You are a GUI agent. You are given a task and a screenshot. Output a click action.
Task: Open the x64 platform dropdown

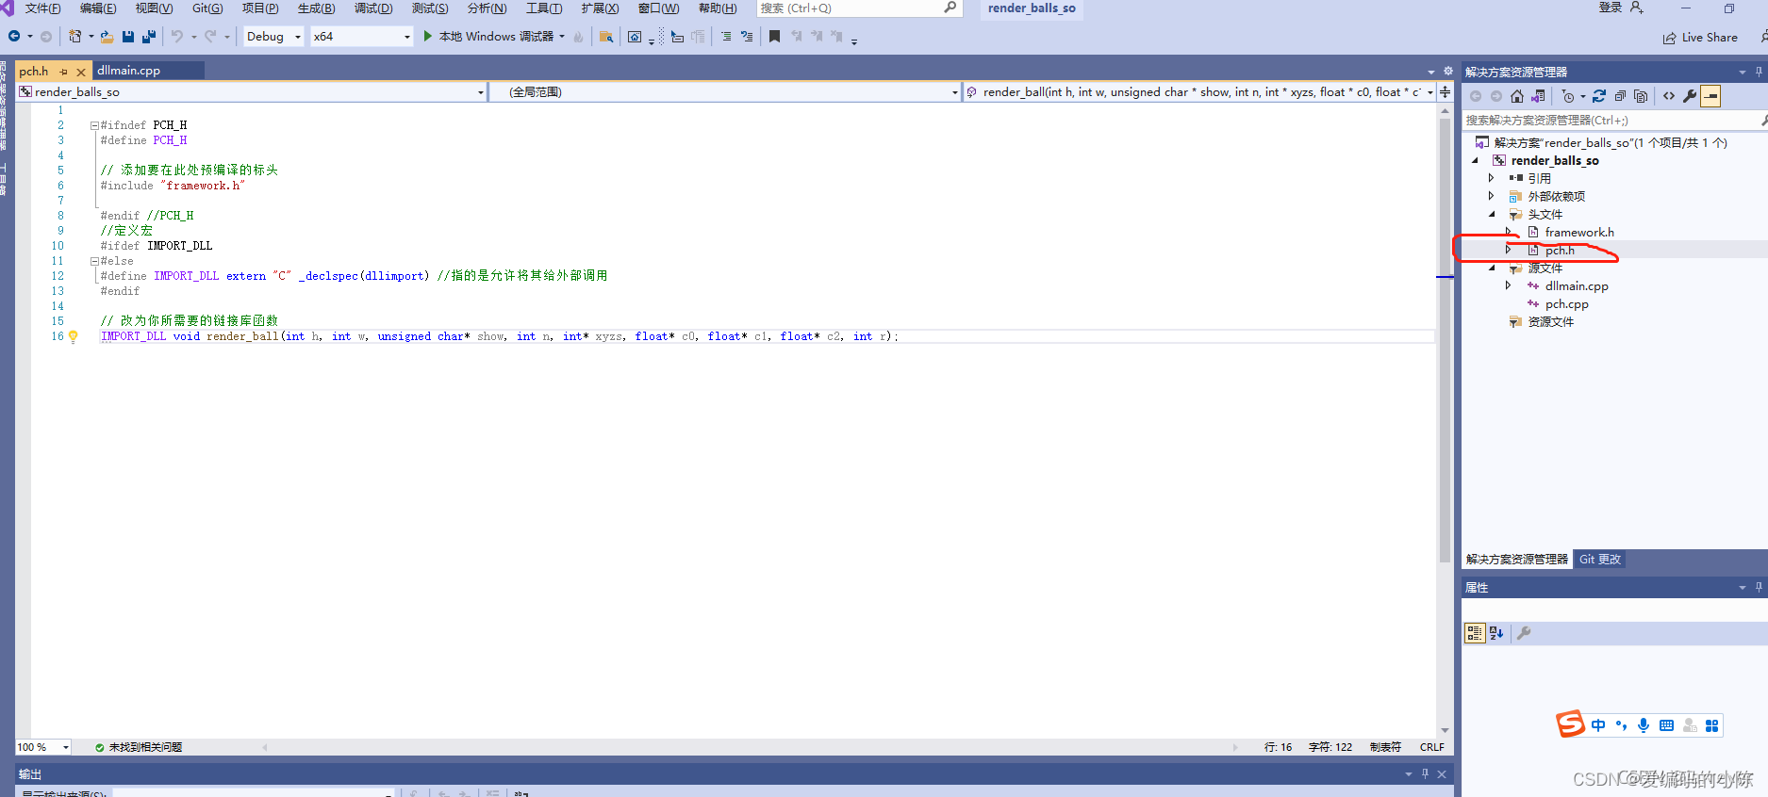point(362,37)
